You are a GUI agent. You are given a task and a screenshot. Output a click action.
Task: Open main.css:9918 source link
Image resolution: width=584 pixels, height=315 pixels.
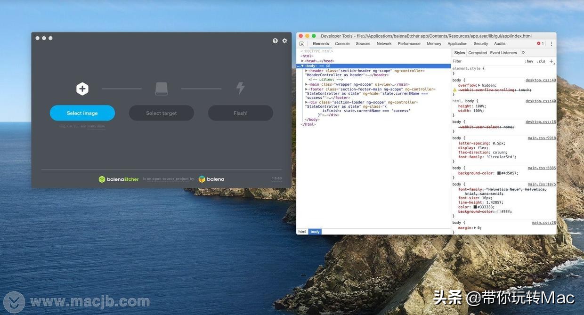[542, 138]
